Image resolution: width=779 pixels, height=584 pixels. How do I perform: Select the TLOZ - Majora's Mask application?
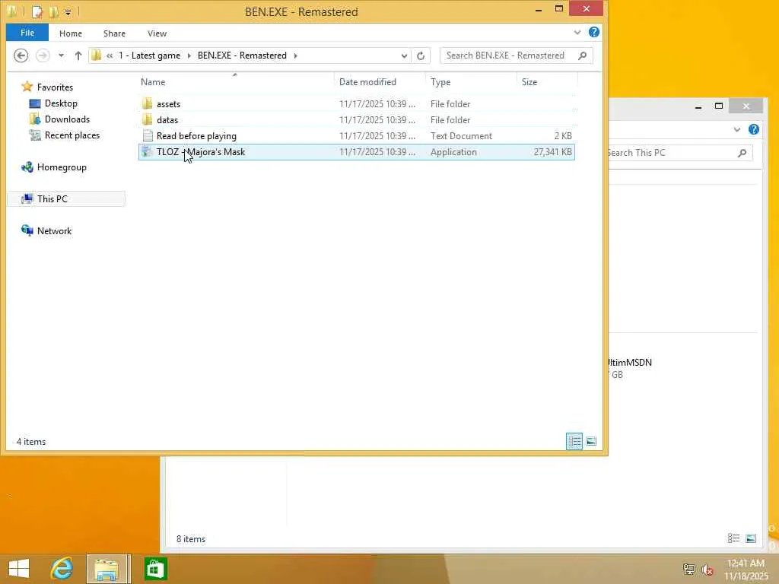coord(356,152)
